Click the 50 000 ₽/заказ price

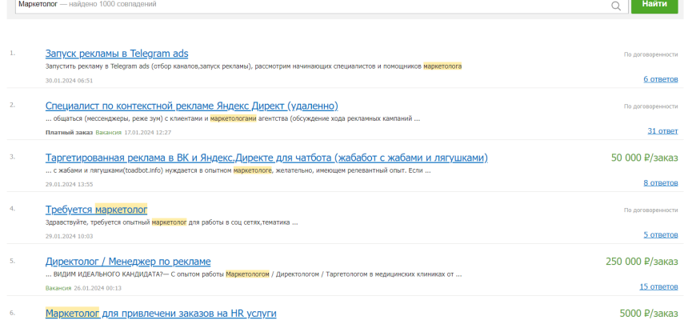(x=644, y=158)
